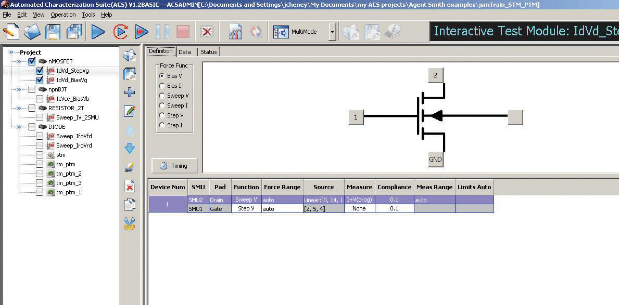
Task: Select the Sweep V radio button
Action: click(162, 96)
